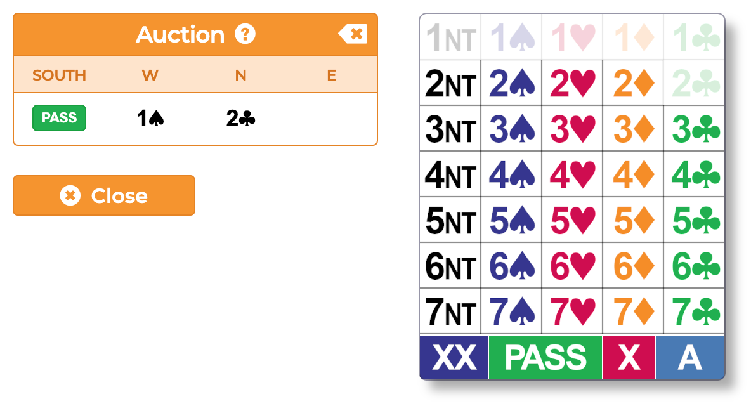Click the Auction help question mark icon
Viewport: 751px width, 406px height.
pyautogui.click(x=245, y=34)
